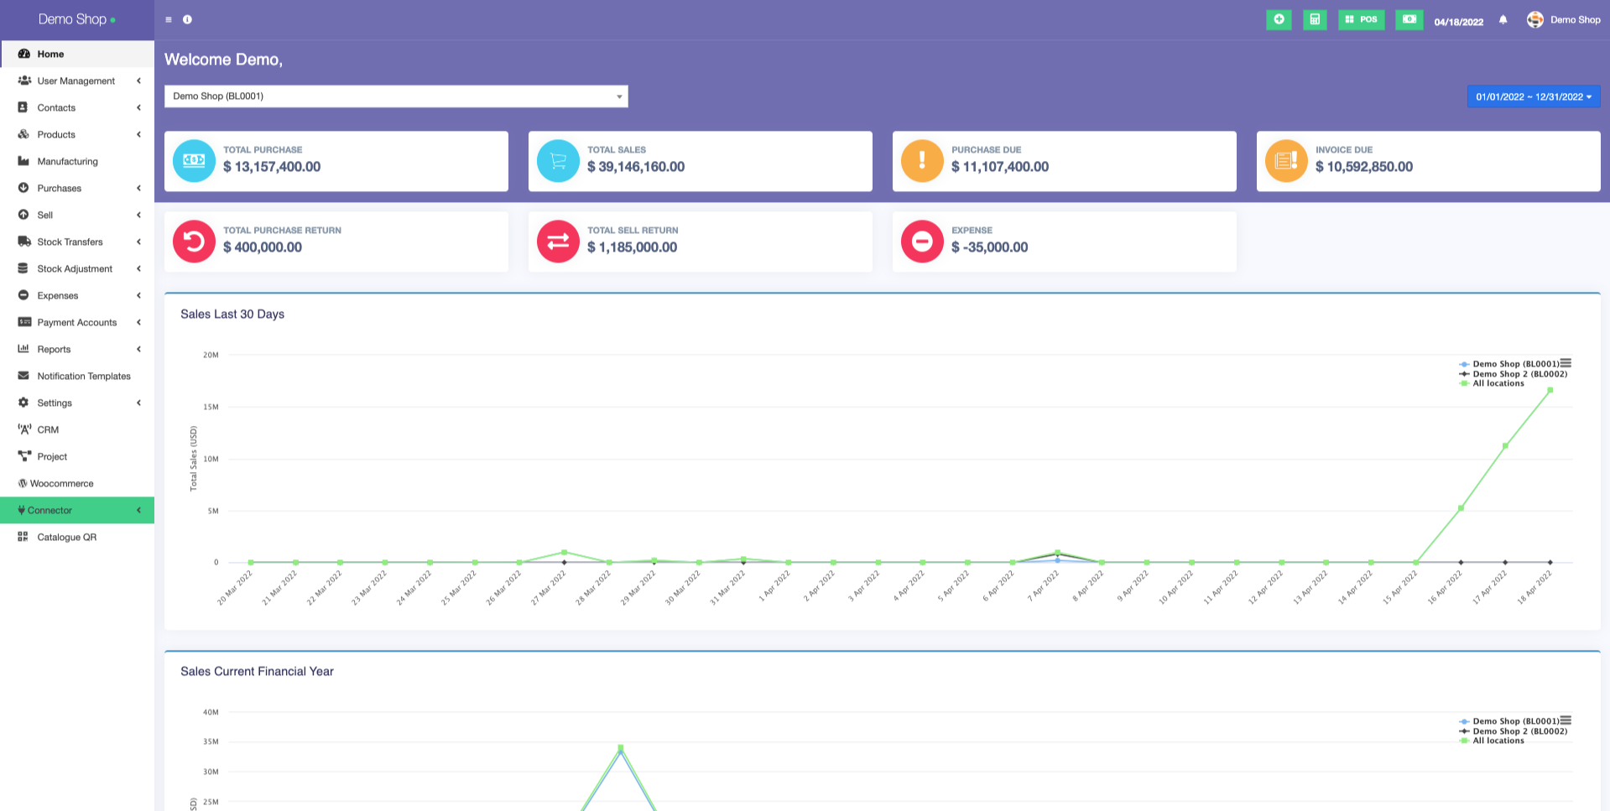Click the 04/18/2022 date in header
The width and height of the screenshot is (1610, 811).
point(1458,22)
